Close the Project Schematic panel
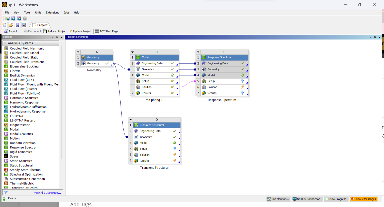 coord(379,37)
